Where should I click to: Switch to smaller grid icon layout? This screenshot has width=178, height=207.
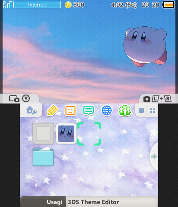[x=153, y=110]
